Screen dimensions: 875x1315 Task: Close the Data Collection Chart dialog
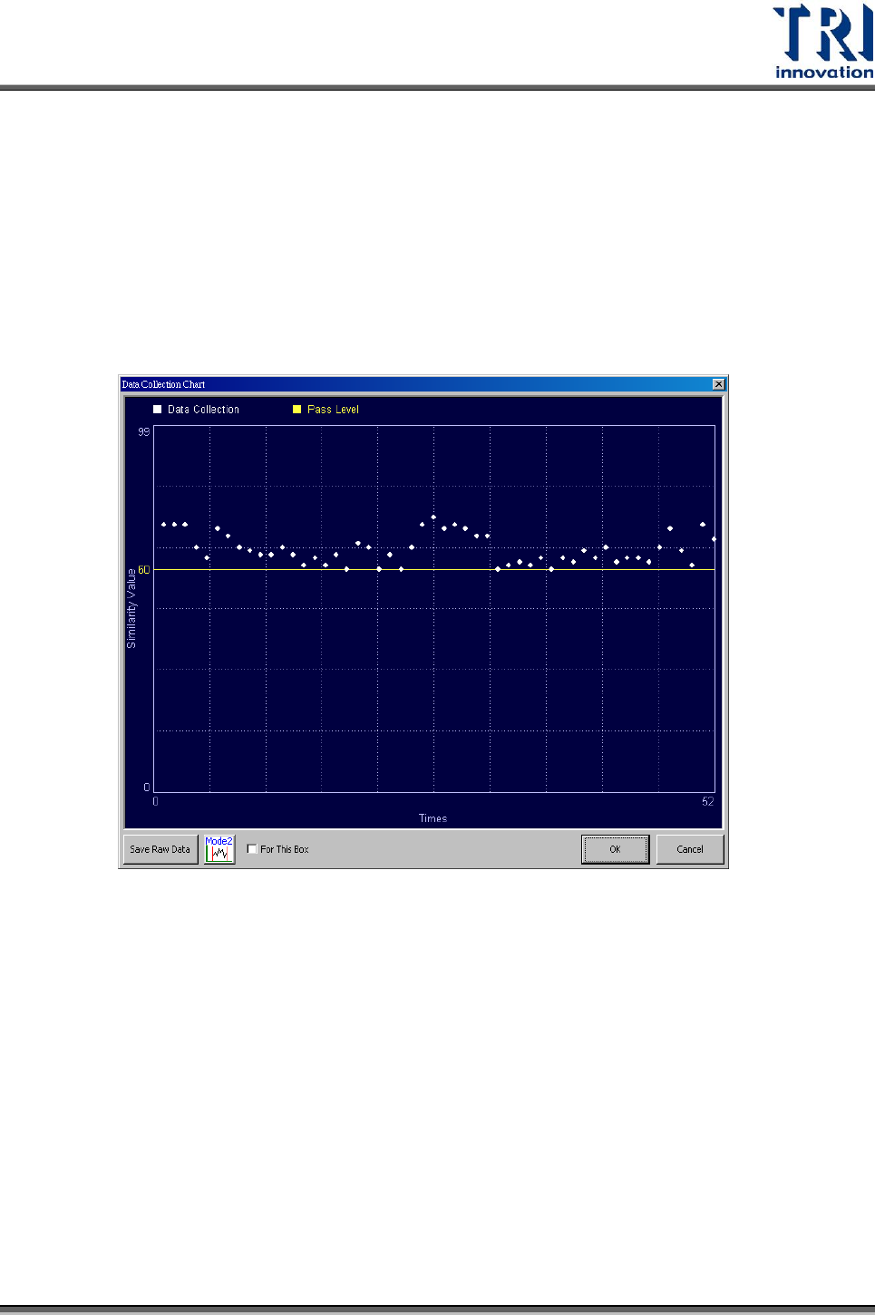click(x=718, y=384)
